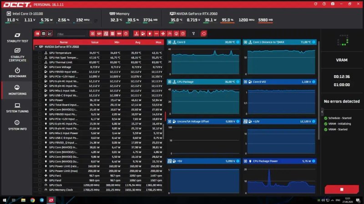Show voltage sensors with battery icon
Screen dimensions: 364x204
(x=143, y=34)
